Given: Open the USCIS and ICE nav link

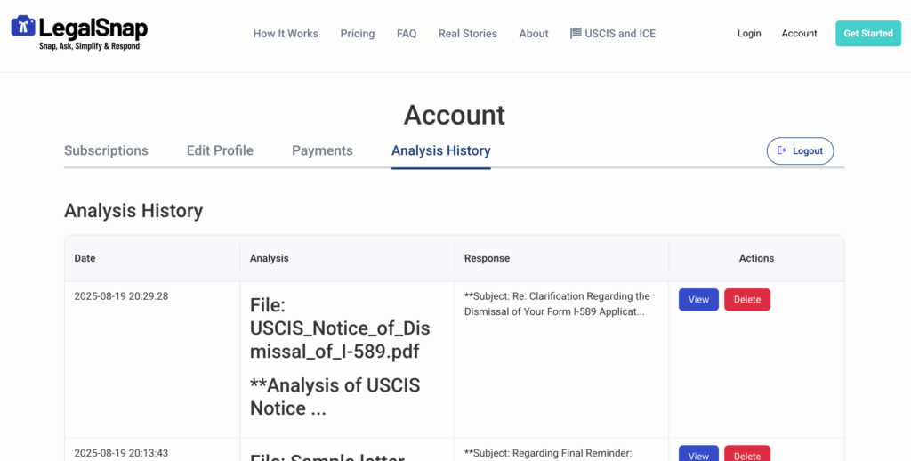Looking at the screenshot, I should pyautogui.click(x=613, y=34).
